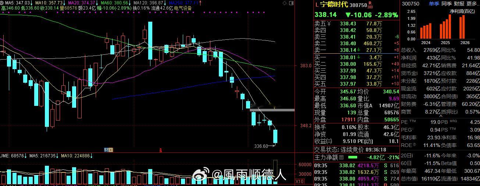The image size is (480, 186).
Task: Click the 2026 bar group in the profit chart
Action: click(462, 27)
